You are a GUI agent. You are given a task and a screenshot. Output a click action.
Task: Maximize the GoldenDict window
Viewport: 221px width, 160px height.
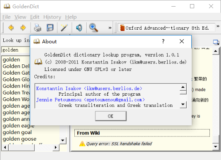pyautogui.click(x=192, y=6)
